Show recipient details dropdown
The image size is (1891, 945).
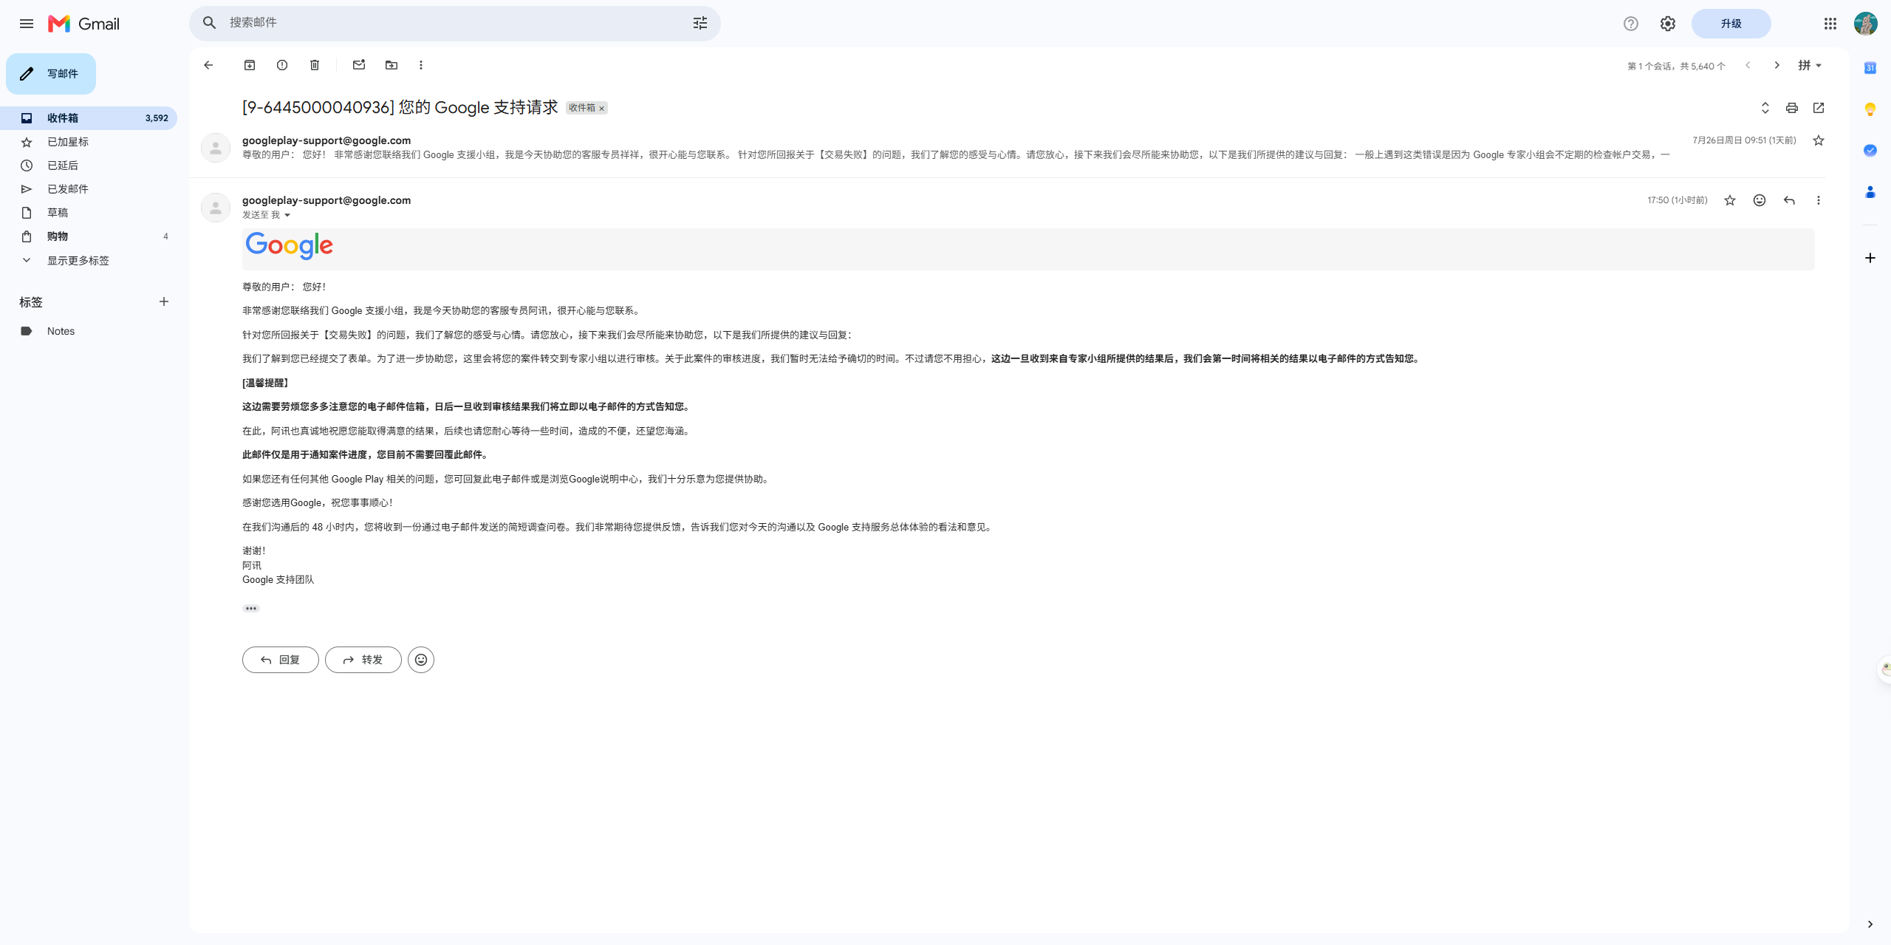tap(287, 215)
